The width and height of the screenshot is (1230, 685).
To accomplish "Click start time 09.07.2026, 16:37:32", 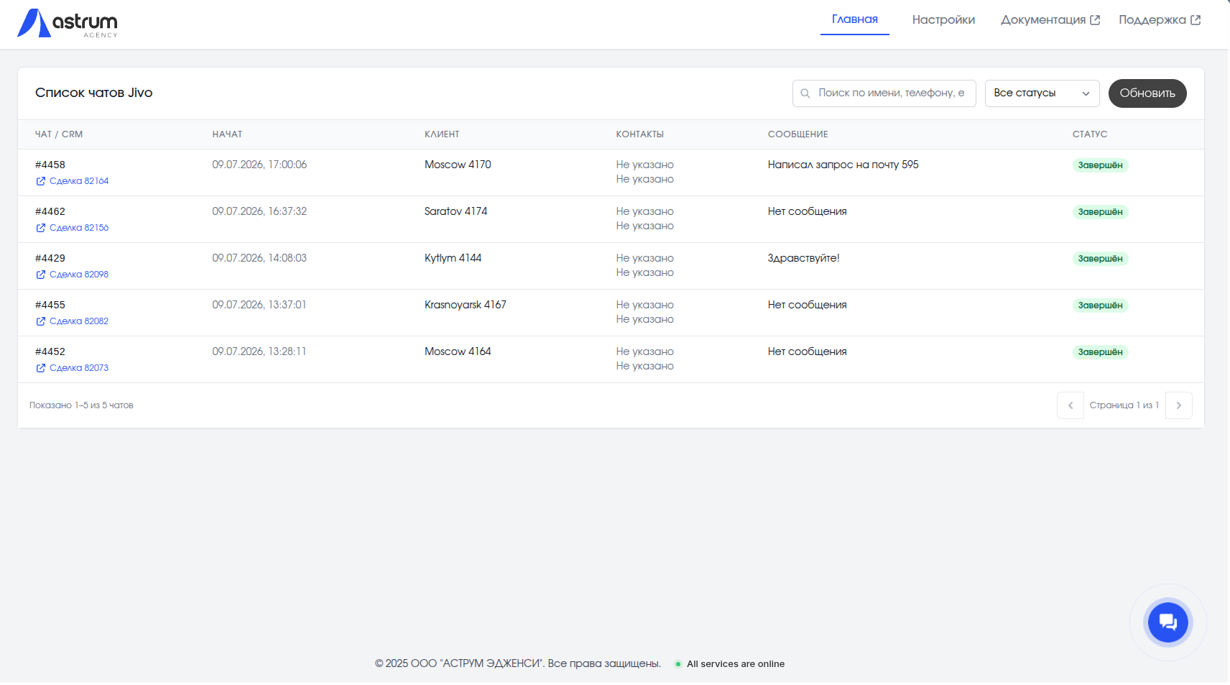I will (x=259, y=211).
